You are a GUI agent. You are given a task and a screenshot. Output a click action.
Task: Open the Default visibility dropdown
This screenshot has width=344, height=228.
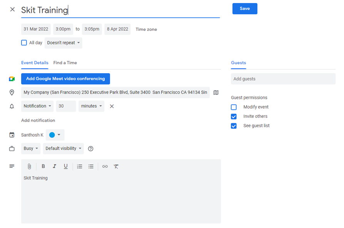pos(64,149)
